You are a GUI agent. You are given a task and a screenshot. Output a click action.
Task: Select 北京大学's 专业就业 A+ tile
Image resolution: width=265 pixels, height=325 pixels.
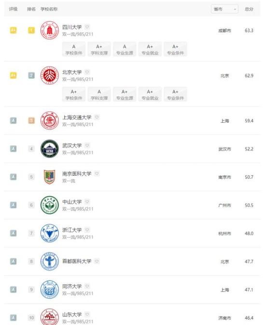click(150, 94)
